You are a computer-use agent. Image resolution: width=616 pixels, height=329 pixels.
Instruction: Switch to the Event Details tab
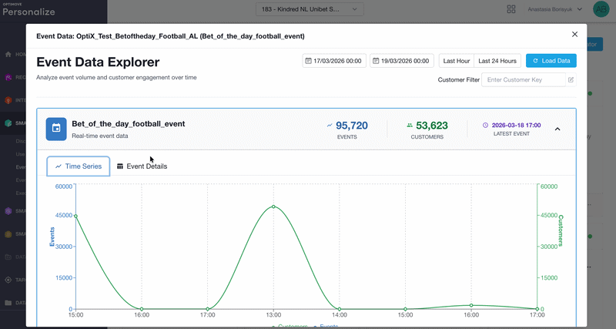pyautogui.click(x=142, y=166)
